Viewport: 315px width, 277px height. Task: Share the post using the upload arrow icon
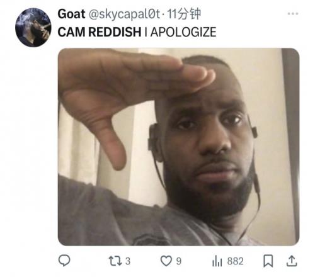[x=292, y=261]
